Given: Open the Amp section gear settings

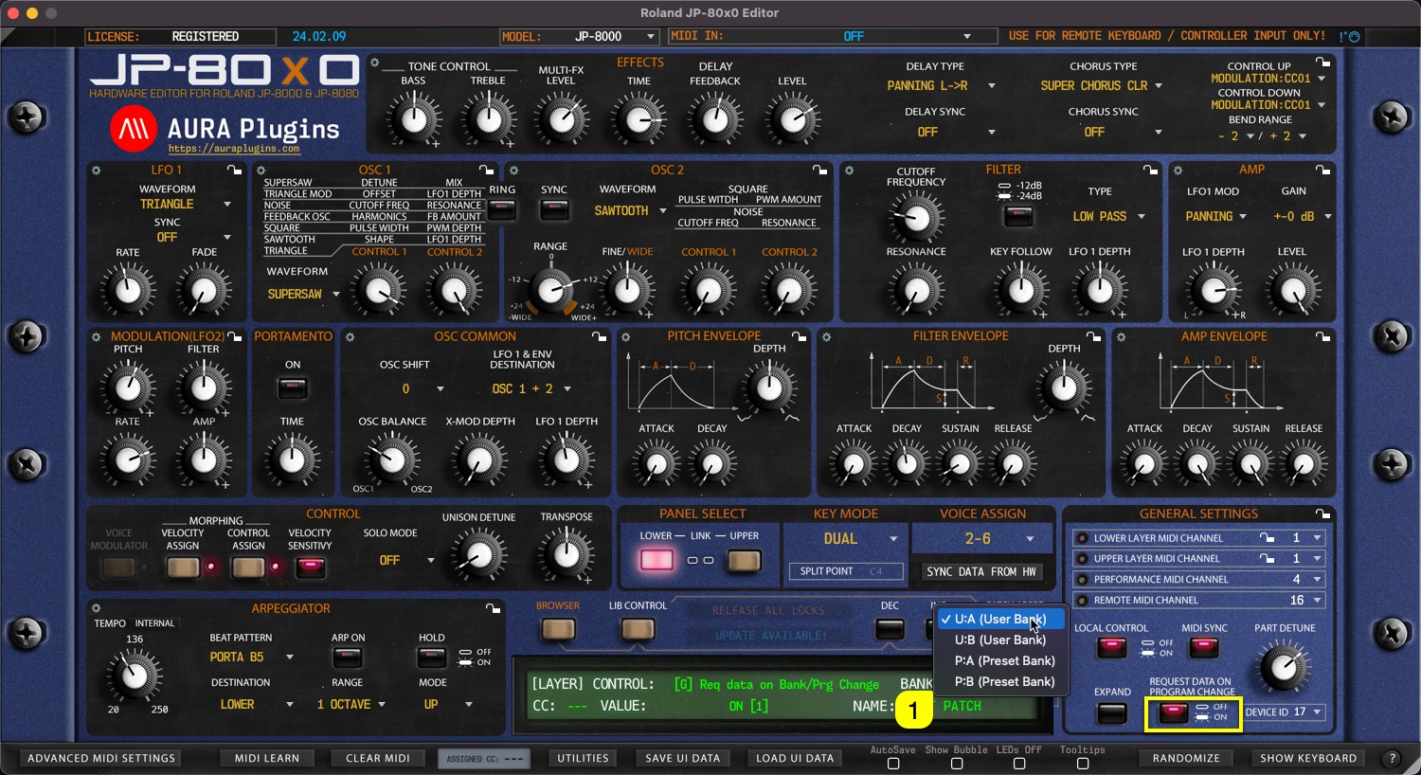Looking at the screenshot, I should click(1178, 171).
